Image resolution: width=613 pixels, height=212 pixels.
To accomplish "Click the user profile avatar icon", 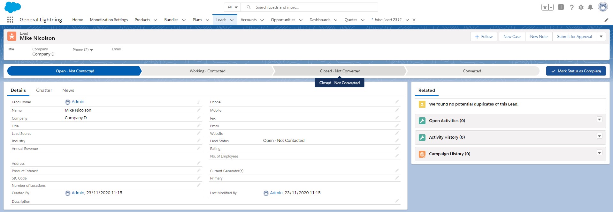I will (x=602, y=7).
